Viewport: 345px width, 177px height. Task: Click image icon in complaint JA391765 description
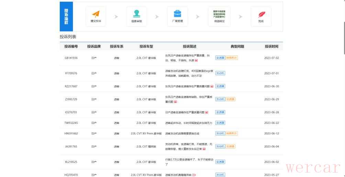click(204, 149)
